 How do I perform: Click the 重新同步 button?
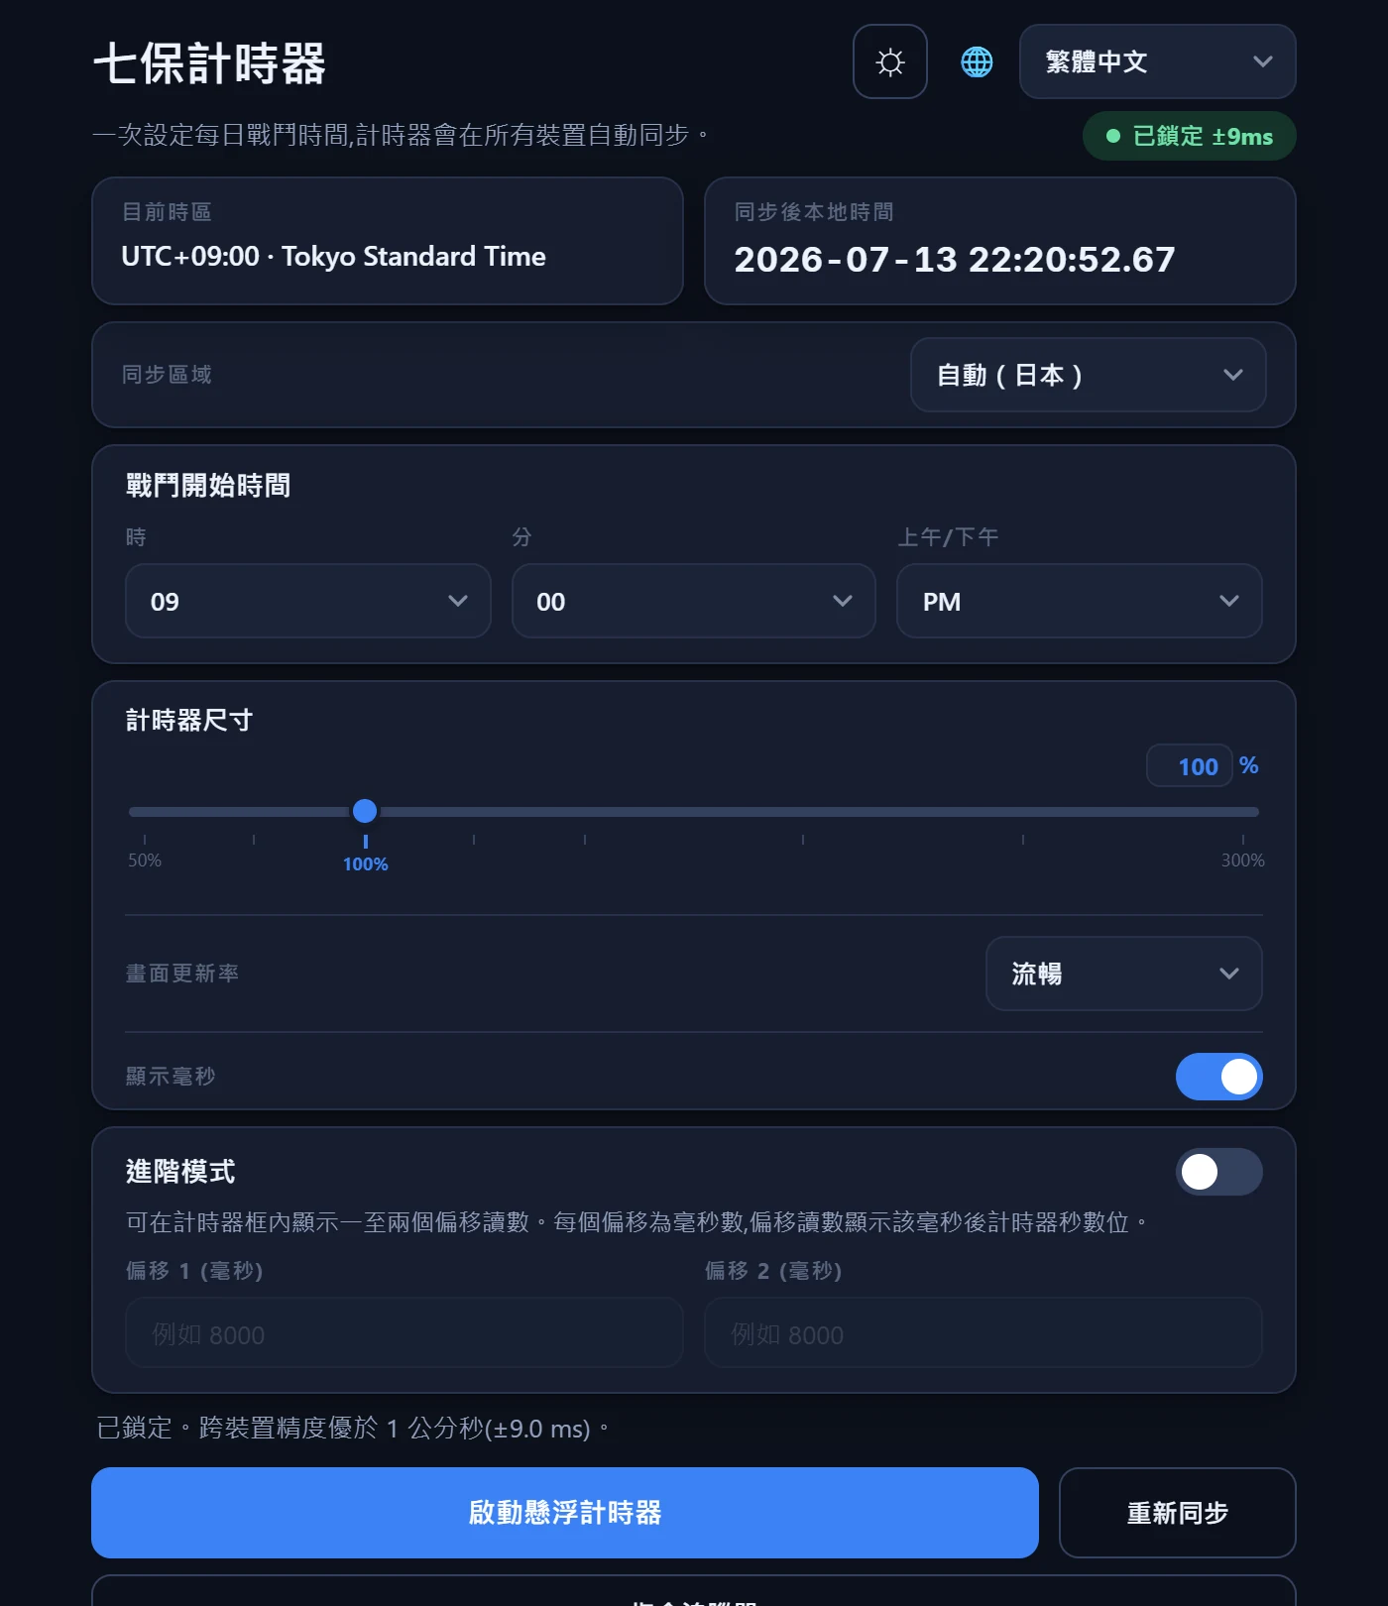(x=1177, y=1513)
